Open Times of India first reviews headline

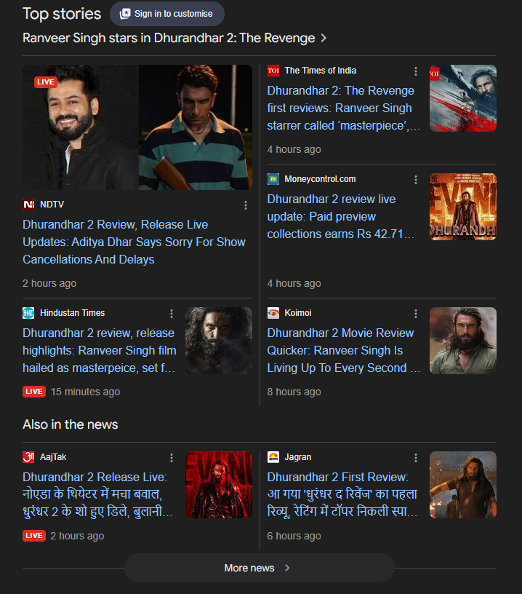tap(342, 108)
